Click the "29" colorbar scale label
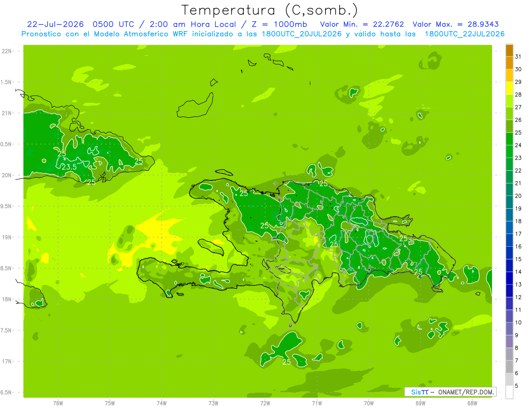 click(x=519, y=82)
